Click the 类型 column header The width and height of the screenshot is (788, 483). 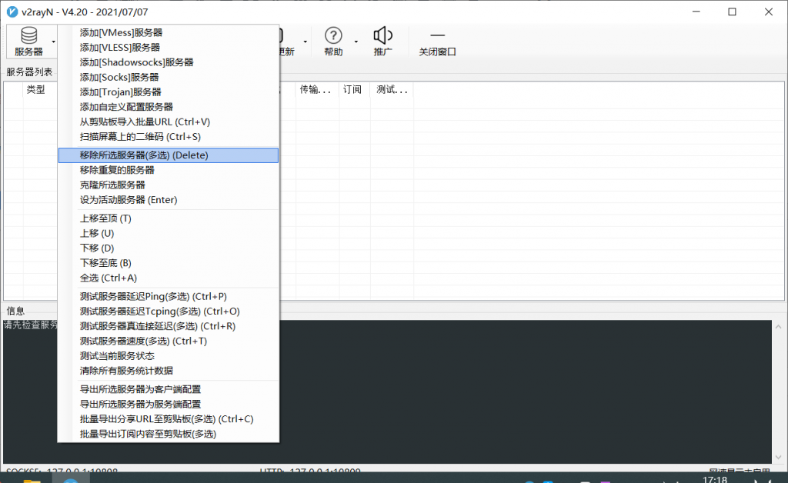pyautogui.click(x=36, y=90)
